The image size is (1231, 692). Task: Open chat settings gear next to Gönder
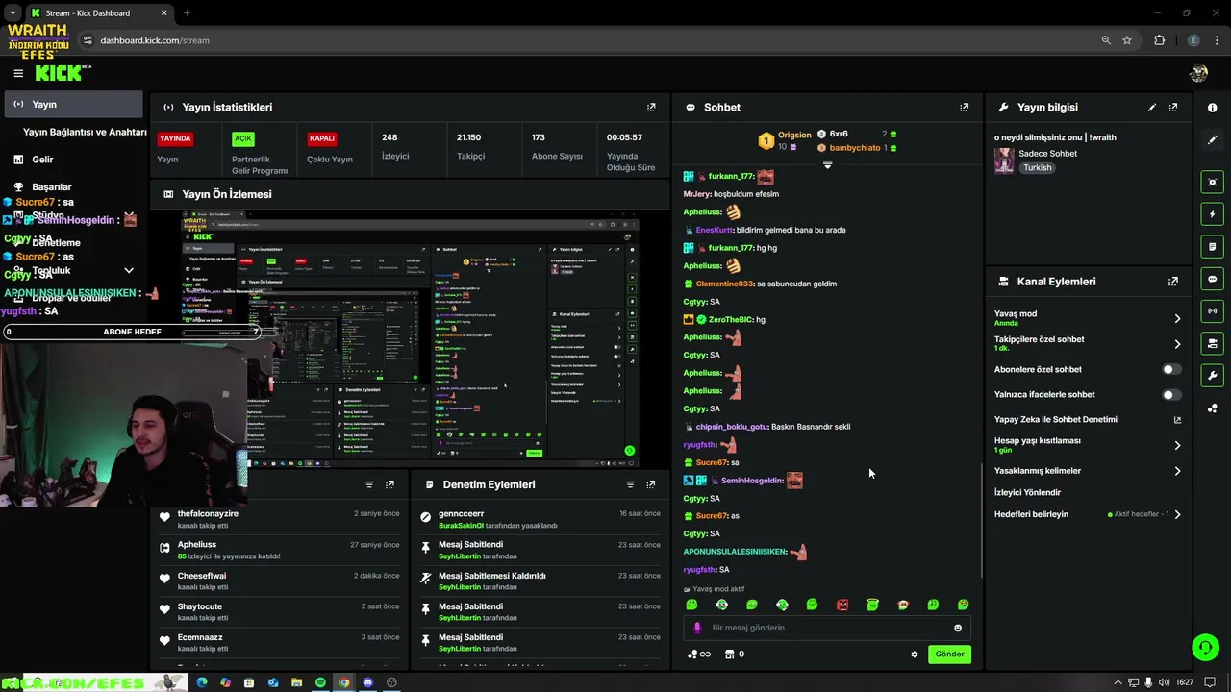(x=915, y=655)
